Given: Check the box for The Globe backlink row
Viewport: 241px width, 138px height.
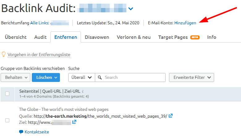Looking at the screenshot, I should click(x=7, y=120).
